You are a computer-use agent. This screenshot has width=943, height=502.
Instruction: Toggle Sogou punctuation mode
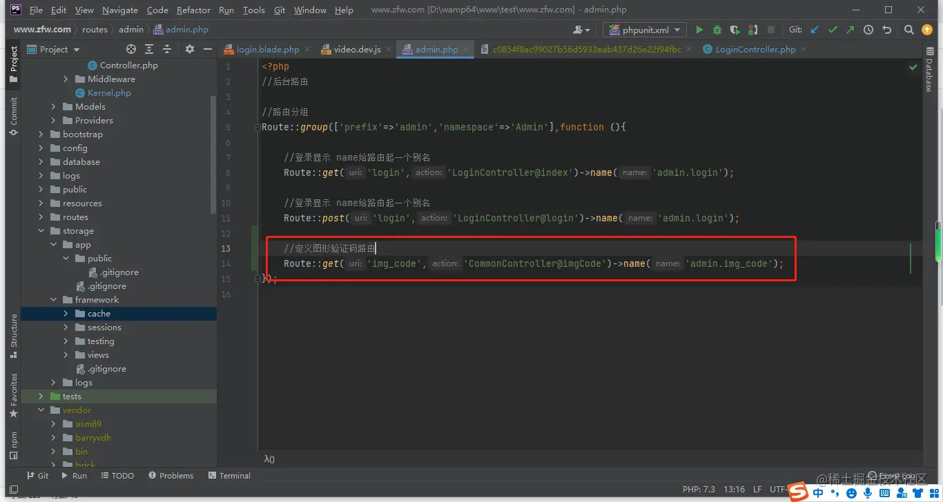click(x=835, y=493)
